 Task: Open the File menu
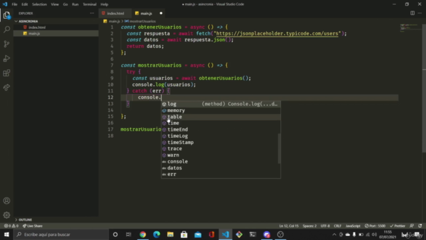(15, 5)
